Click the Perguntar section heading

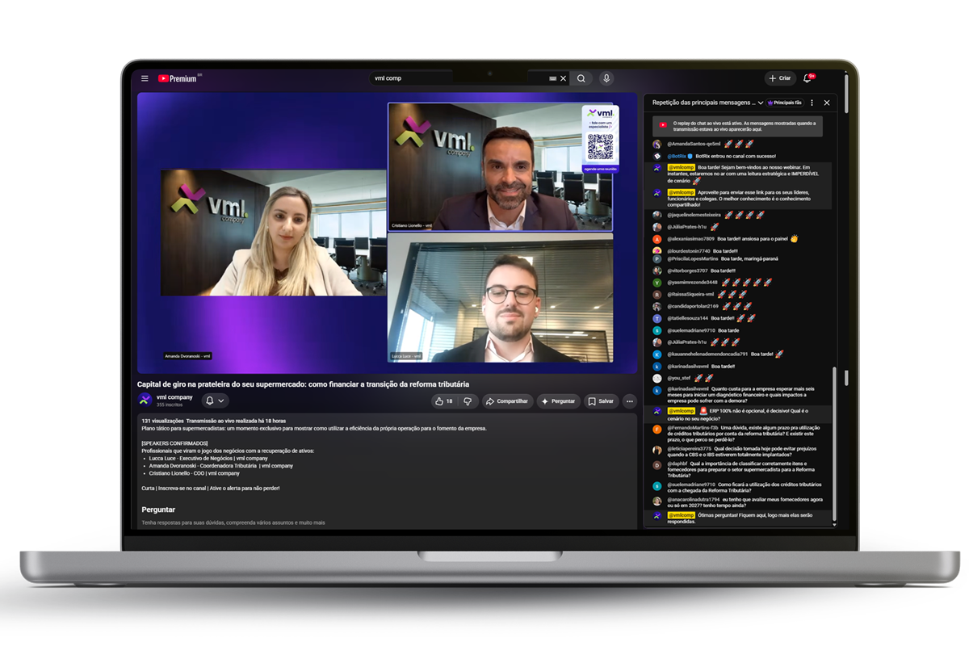pos(158,510)
